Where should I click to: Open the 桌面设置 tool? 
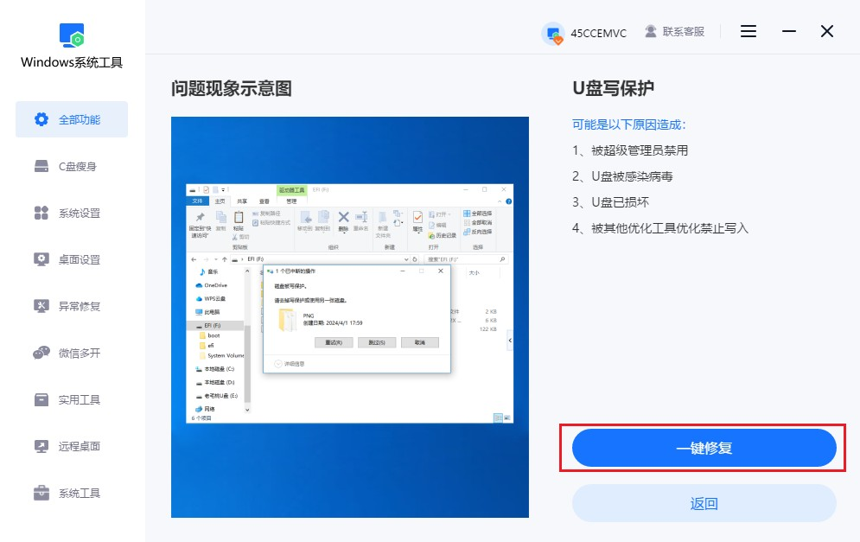[71, 259]
